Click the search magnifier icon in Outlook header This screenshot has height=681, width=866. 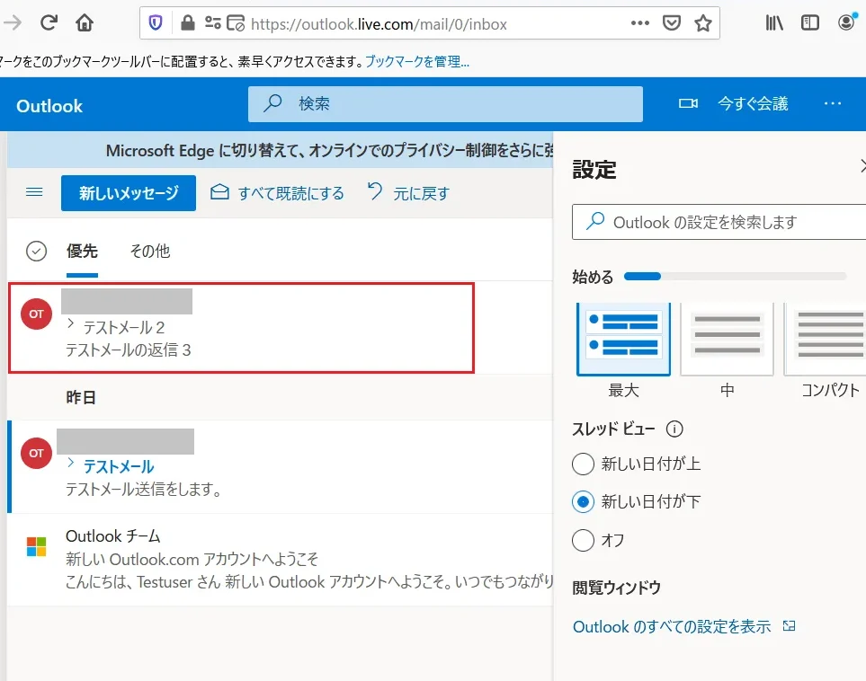(272, 103)
